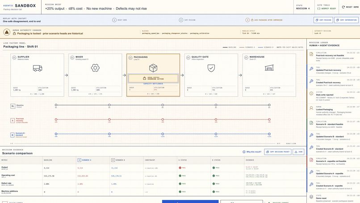Select the A Post-lock recovery row marker
This screenshot has width=360, height=203.
click(13, 120)
